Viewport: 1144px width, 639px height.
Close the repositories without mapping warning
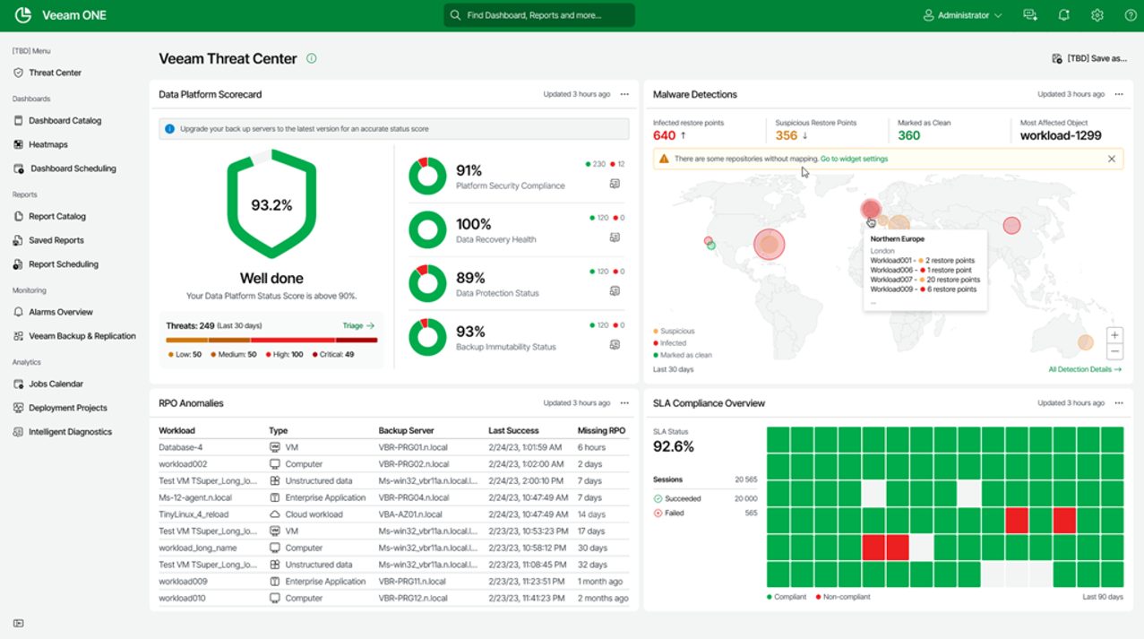pyautogui.click(x=1112, y=159)
